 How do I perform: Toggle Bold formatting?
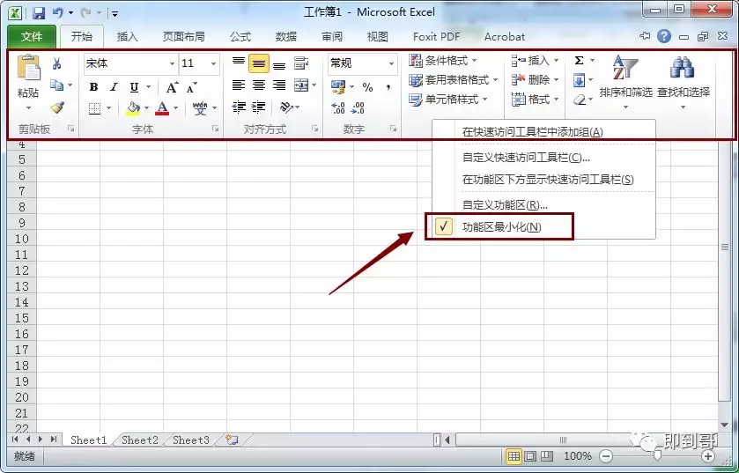tap(93, 86)
